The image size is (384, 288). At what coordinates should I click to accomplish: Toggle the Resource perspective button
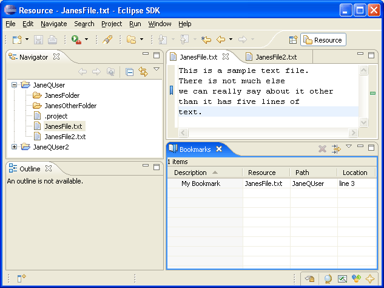[323, 39]
